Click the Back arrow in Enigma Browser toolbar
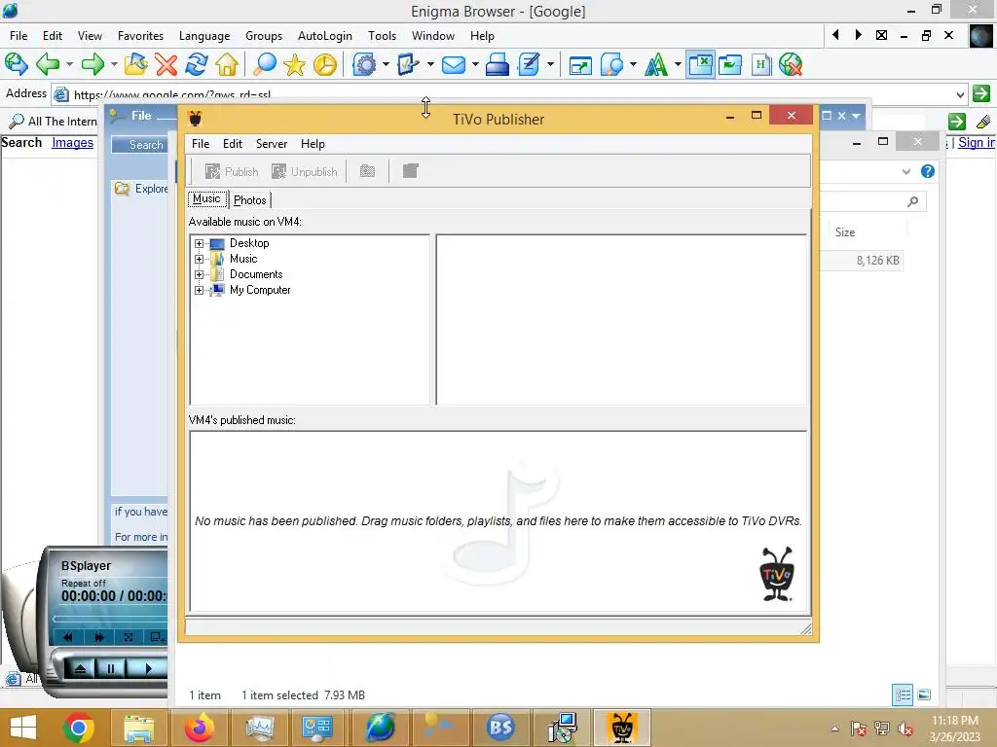997x747 pixels. pyautogui.click(x=48, y=64)
